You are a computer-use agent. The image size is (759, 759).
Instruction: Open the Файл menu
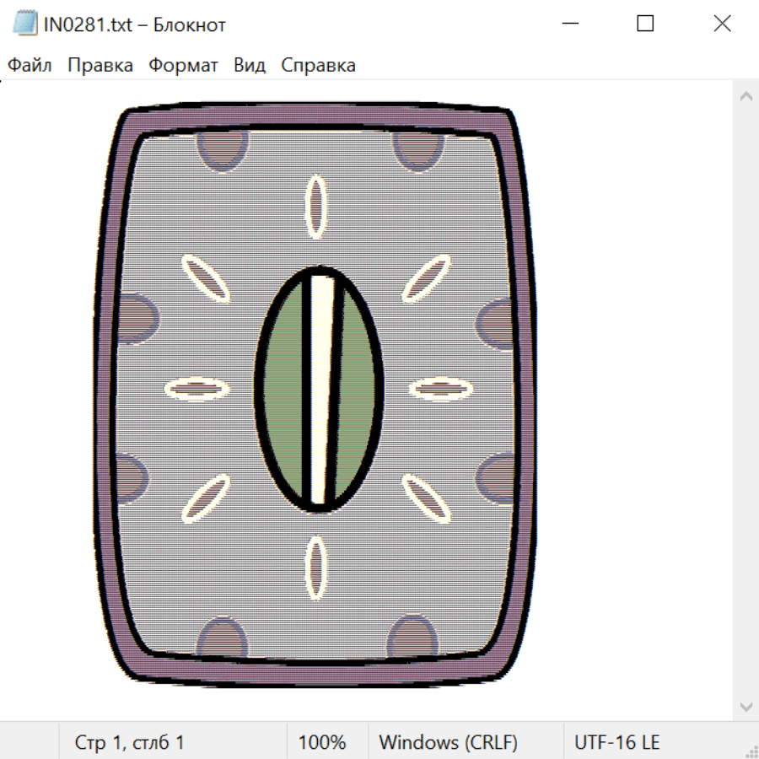click(x=30, y=66)
